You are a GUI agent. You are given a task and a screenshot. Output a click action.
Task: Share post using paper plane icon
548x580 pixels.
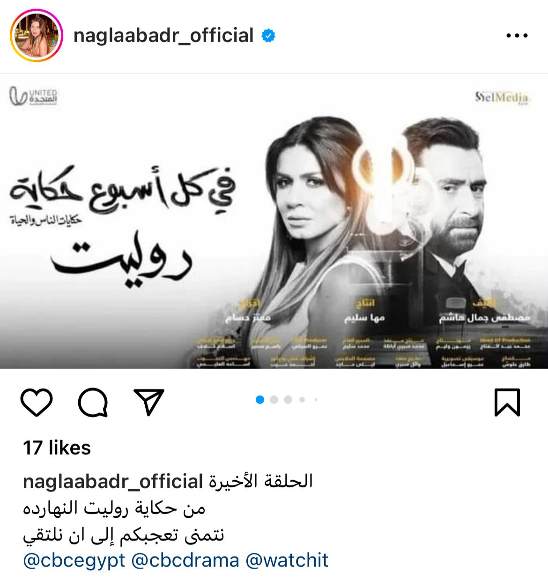point(148,402)
